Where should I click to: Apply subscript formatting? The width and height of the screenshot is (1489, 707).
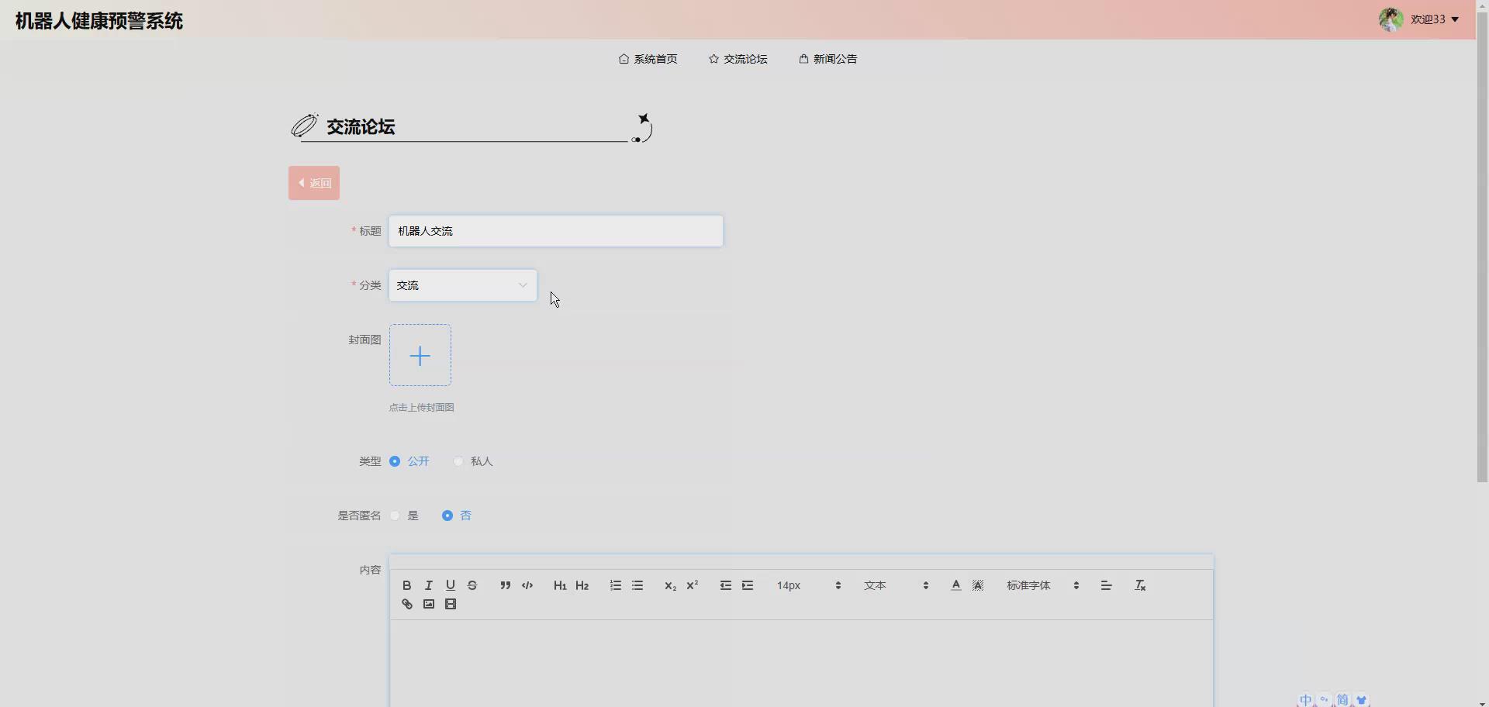pos(670,585)
